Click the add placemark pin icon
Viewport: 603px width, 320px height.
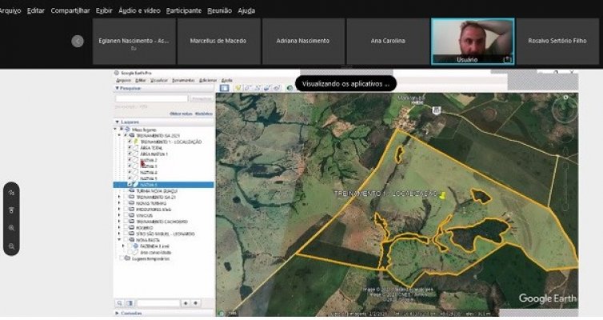238,87
